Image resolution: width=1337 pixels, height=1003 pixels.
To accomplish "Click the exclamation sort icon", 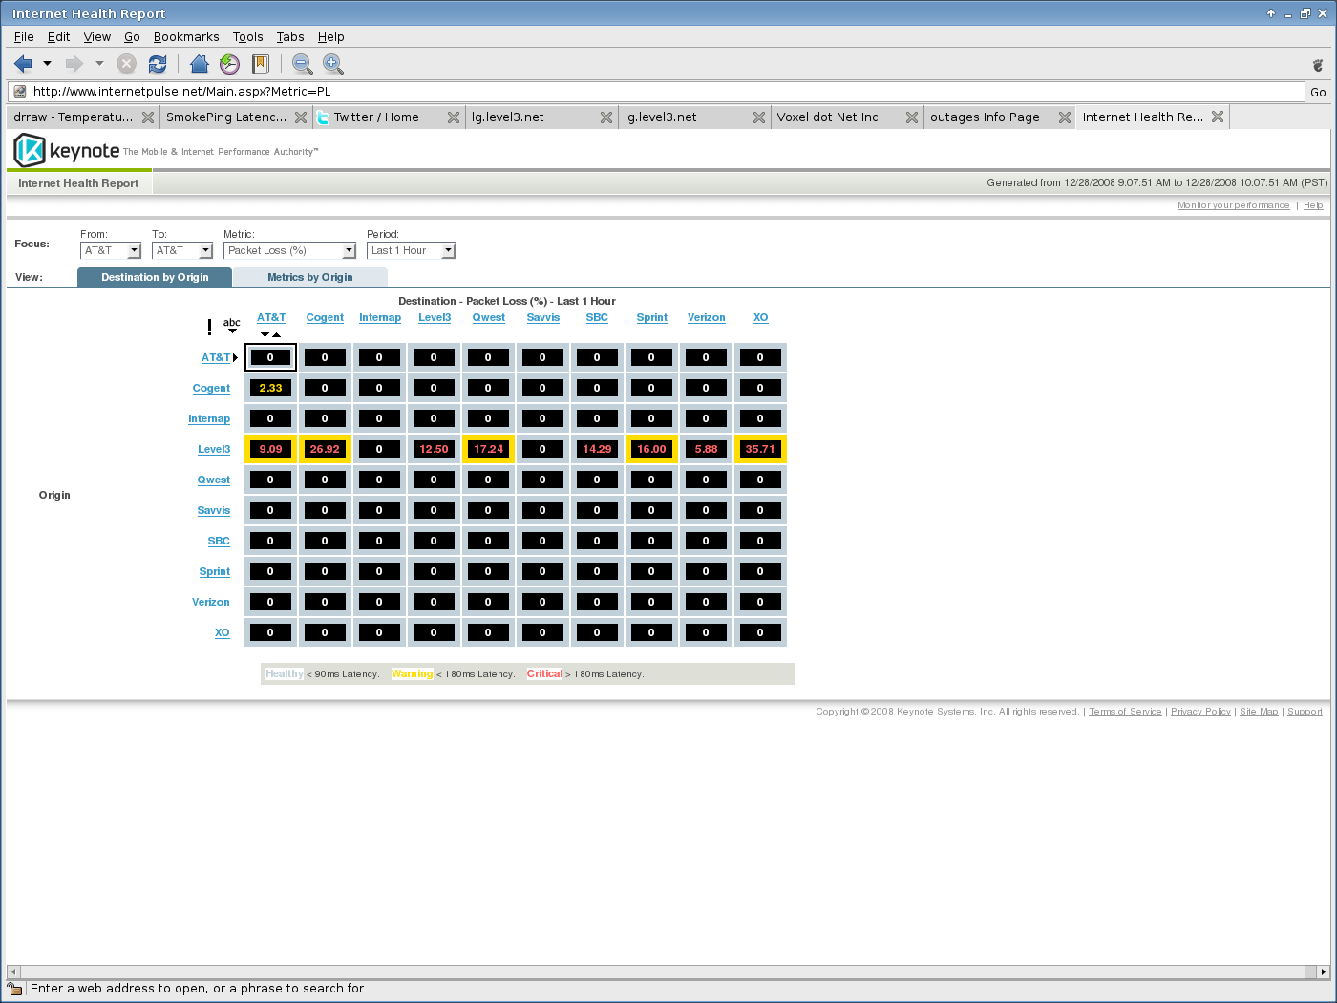I will [209, 327].
